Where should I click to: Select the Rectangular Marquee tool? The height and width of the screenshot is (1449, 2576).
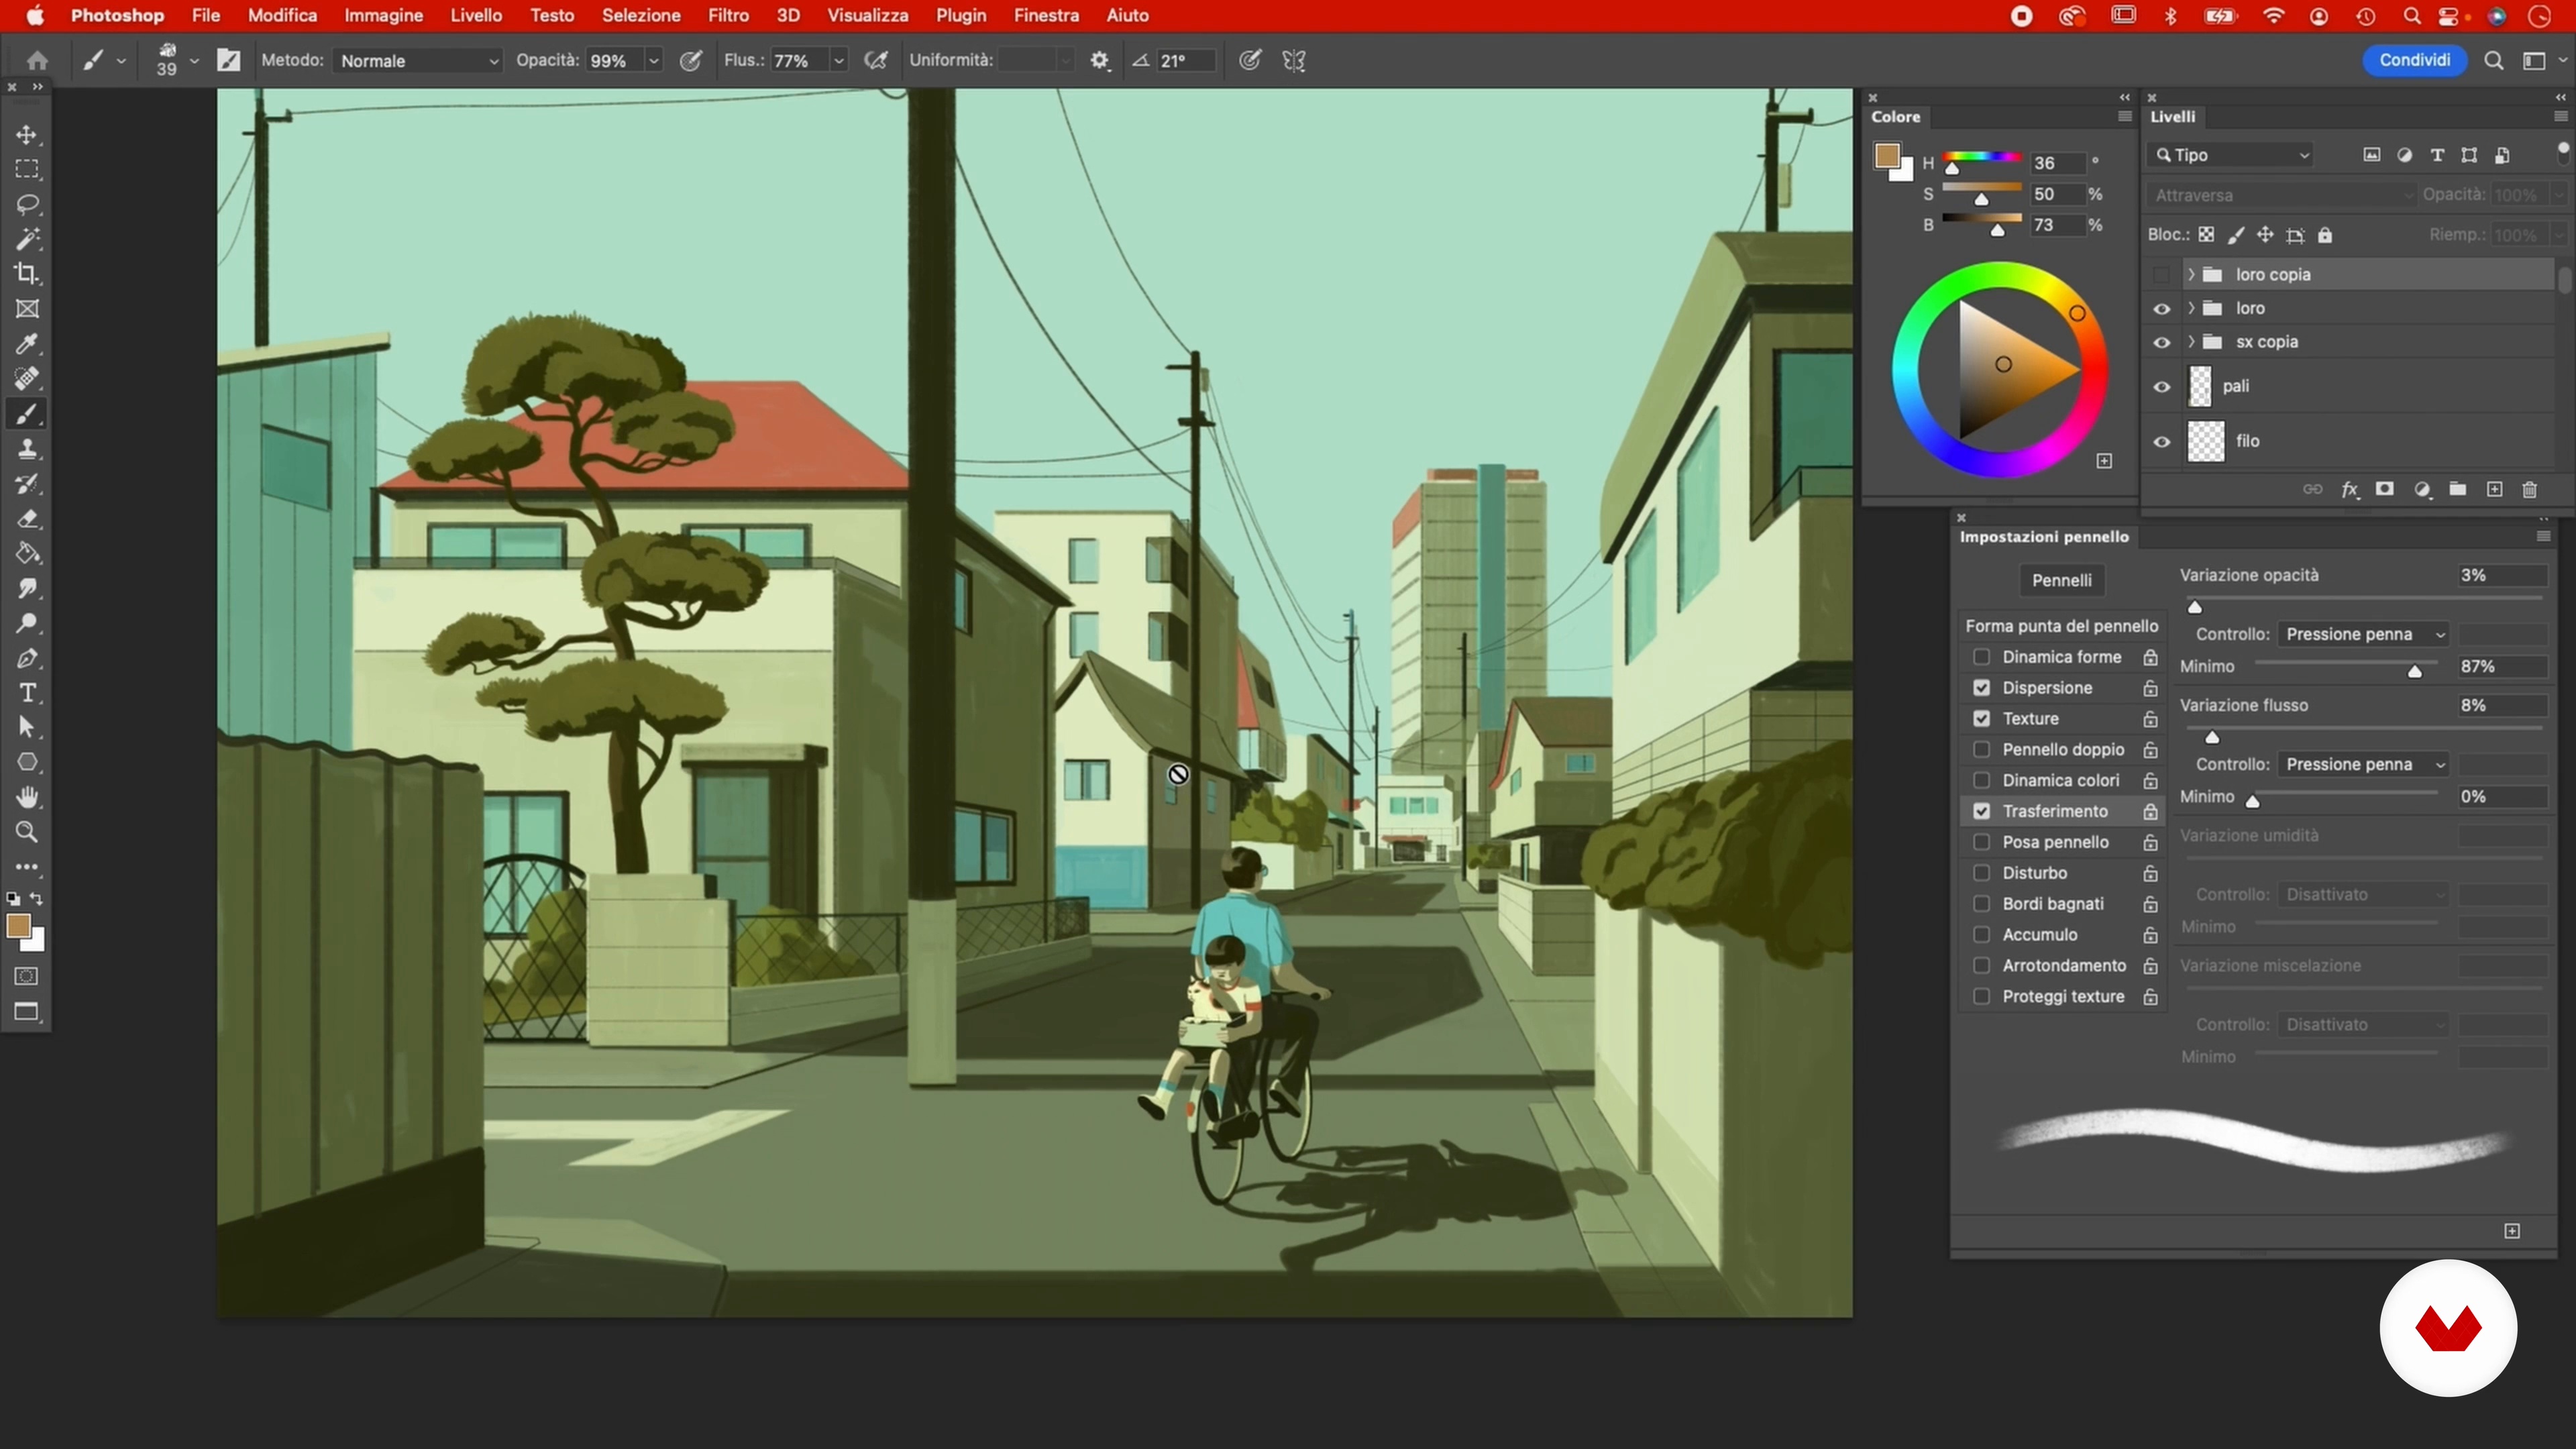tap(27, 169)
